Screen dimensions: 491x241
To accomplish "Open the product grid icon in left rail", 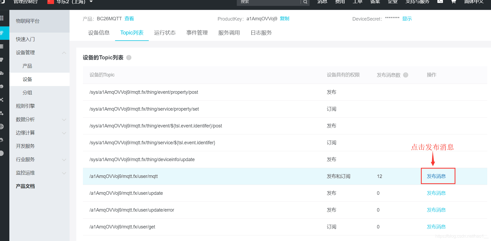I will coord(2,18).
